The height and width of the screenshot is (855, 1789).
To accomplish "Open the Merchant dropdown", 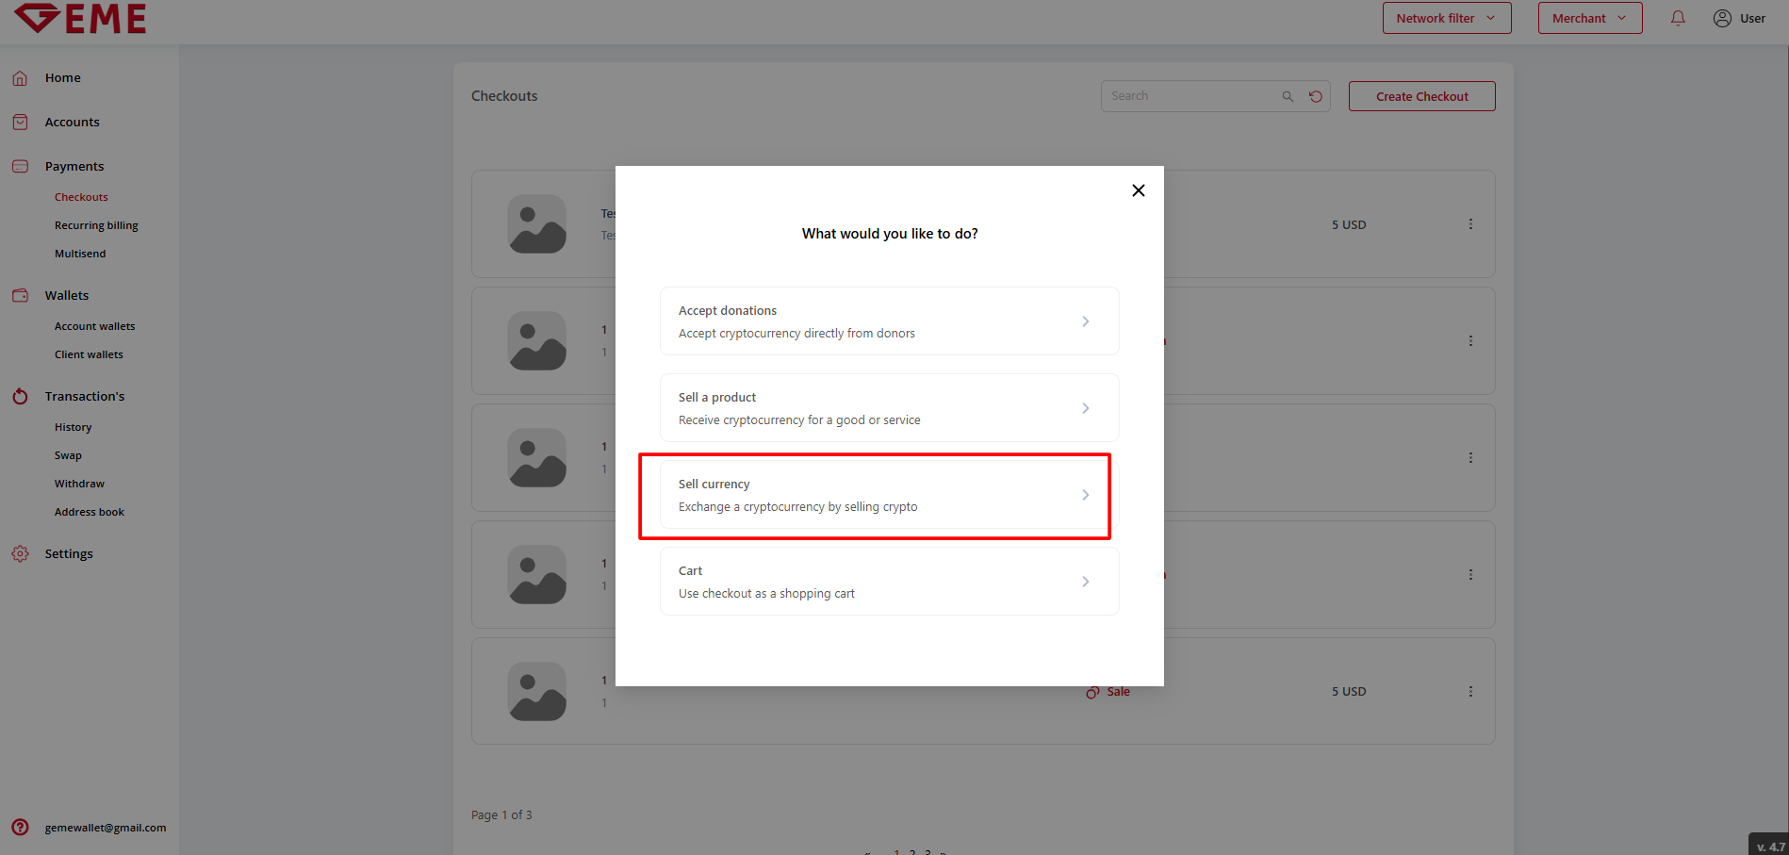I will pos(1589,18).
